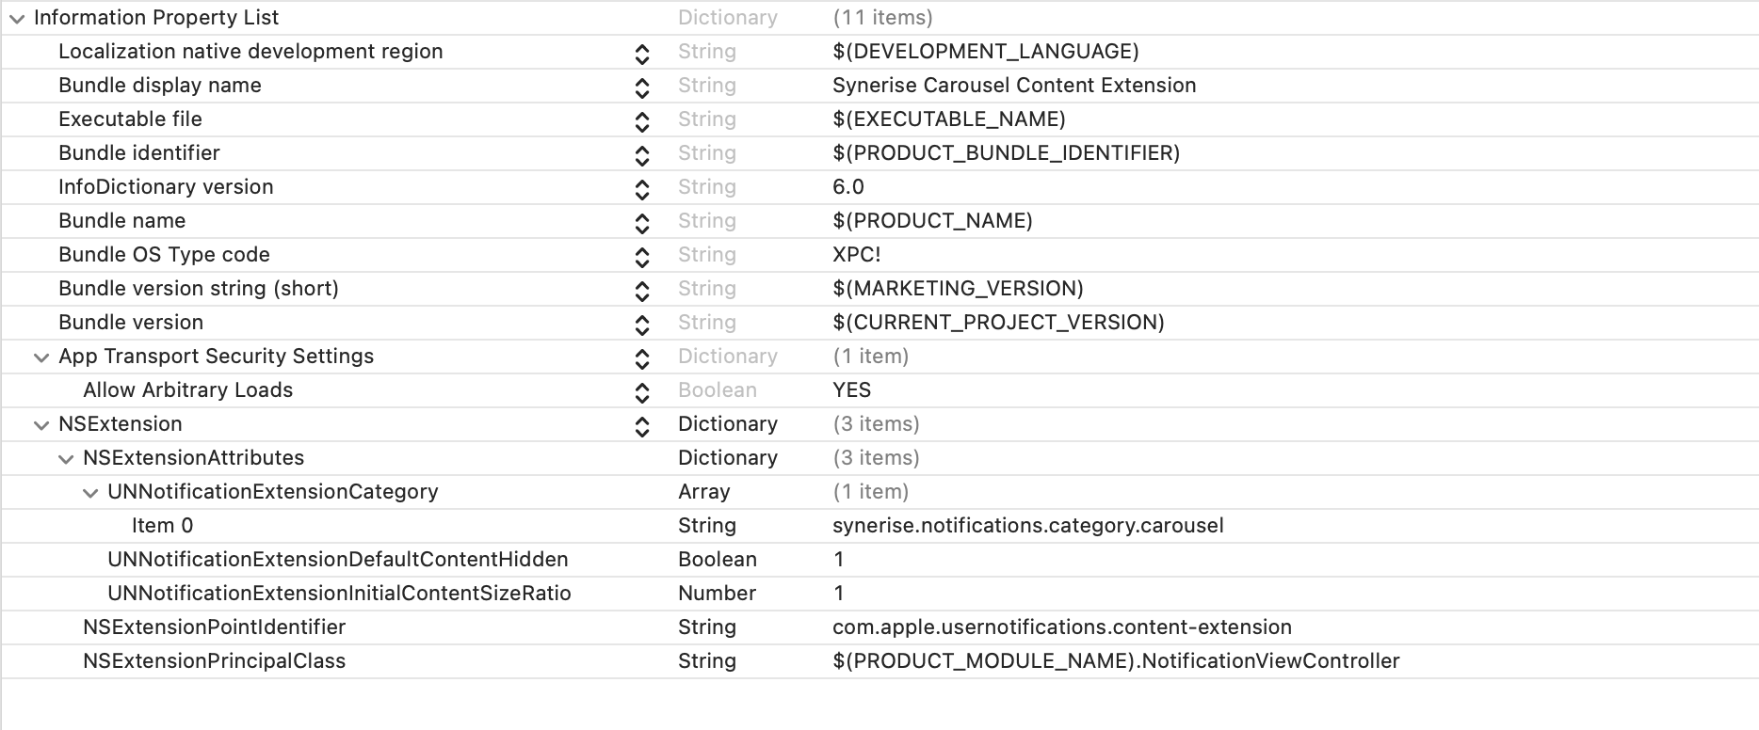Screen dimensions: 1759x730
Task: Click synerise.notifications.category.carousel value
Action: pyautogui.click(x=1028, y=526)
